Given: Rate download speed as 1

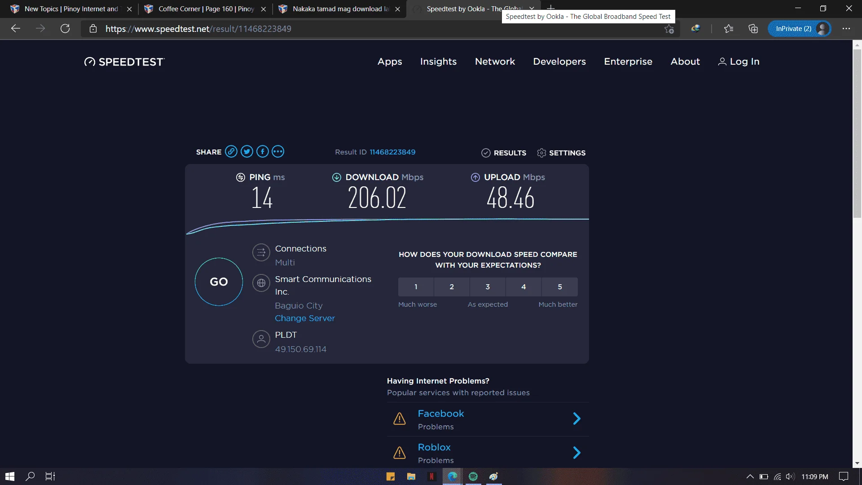Looking at the screenshot, I should pos(416,287).
